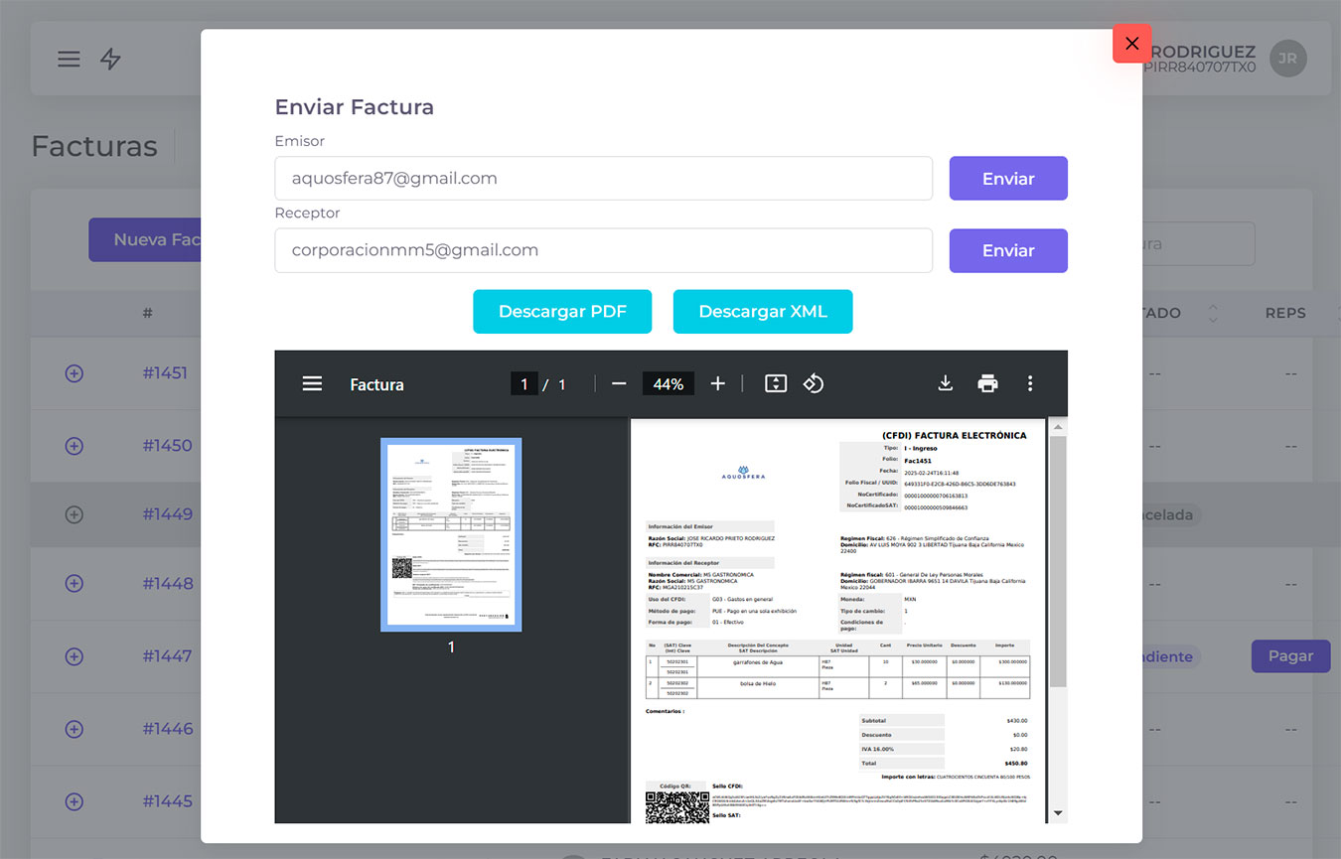Zoom in with the PDF plus icon
The height and width of the screenshot is (859, 1341).
click(x=718, y=384)
